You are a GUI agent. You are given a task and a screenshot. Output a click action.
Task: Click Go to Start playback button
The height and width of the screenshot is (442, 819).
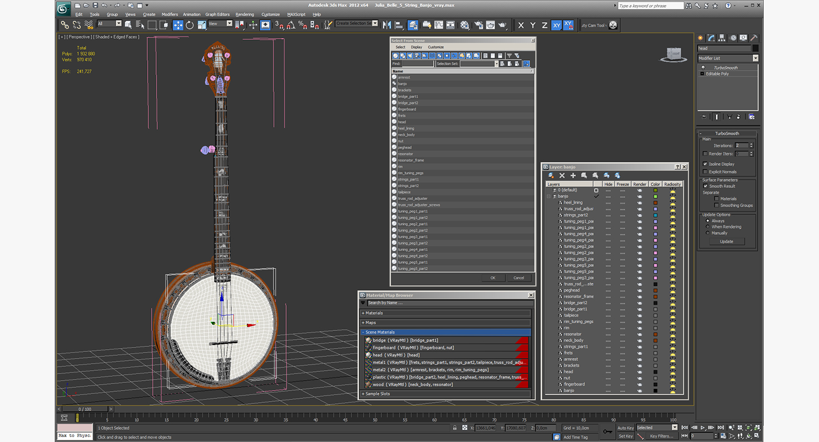(685, 428)
